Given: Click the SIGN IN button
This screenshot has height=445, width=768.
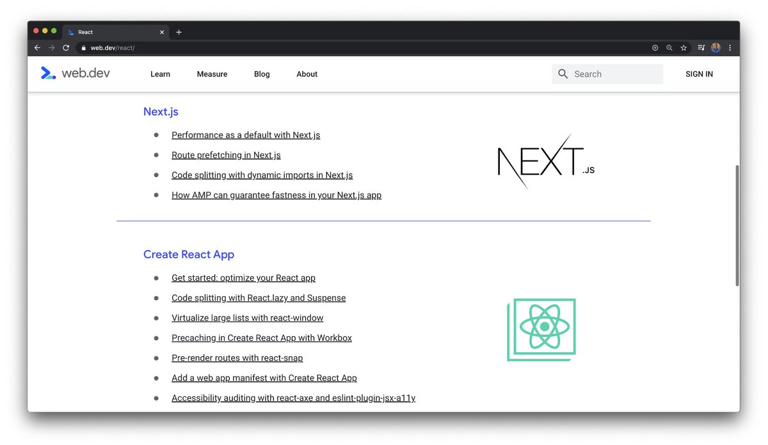Looking at the screenshot, I should (698, 74).
